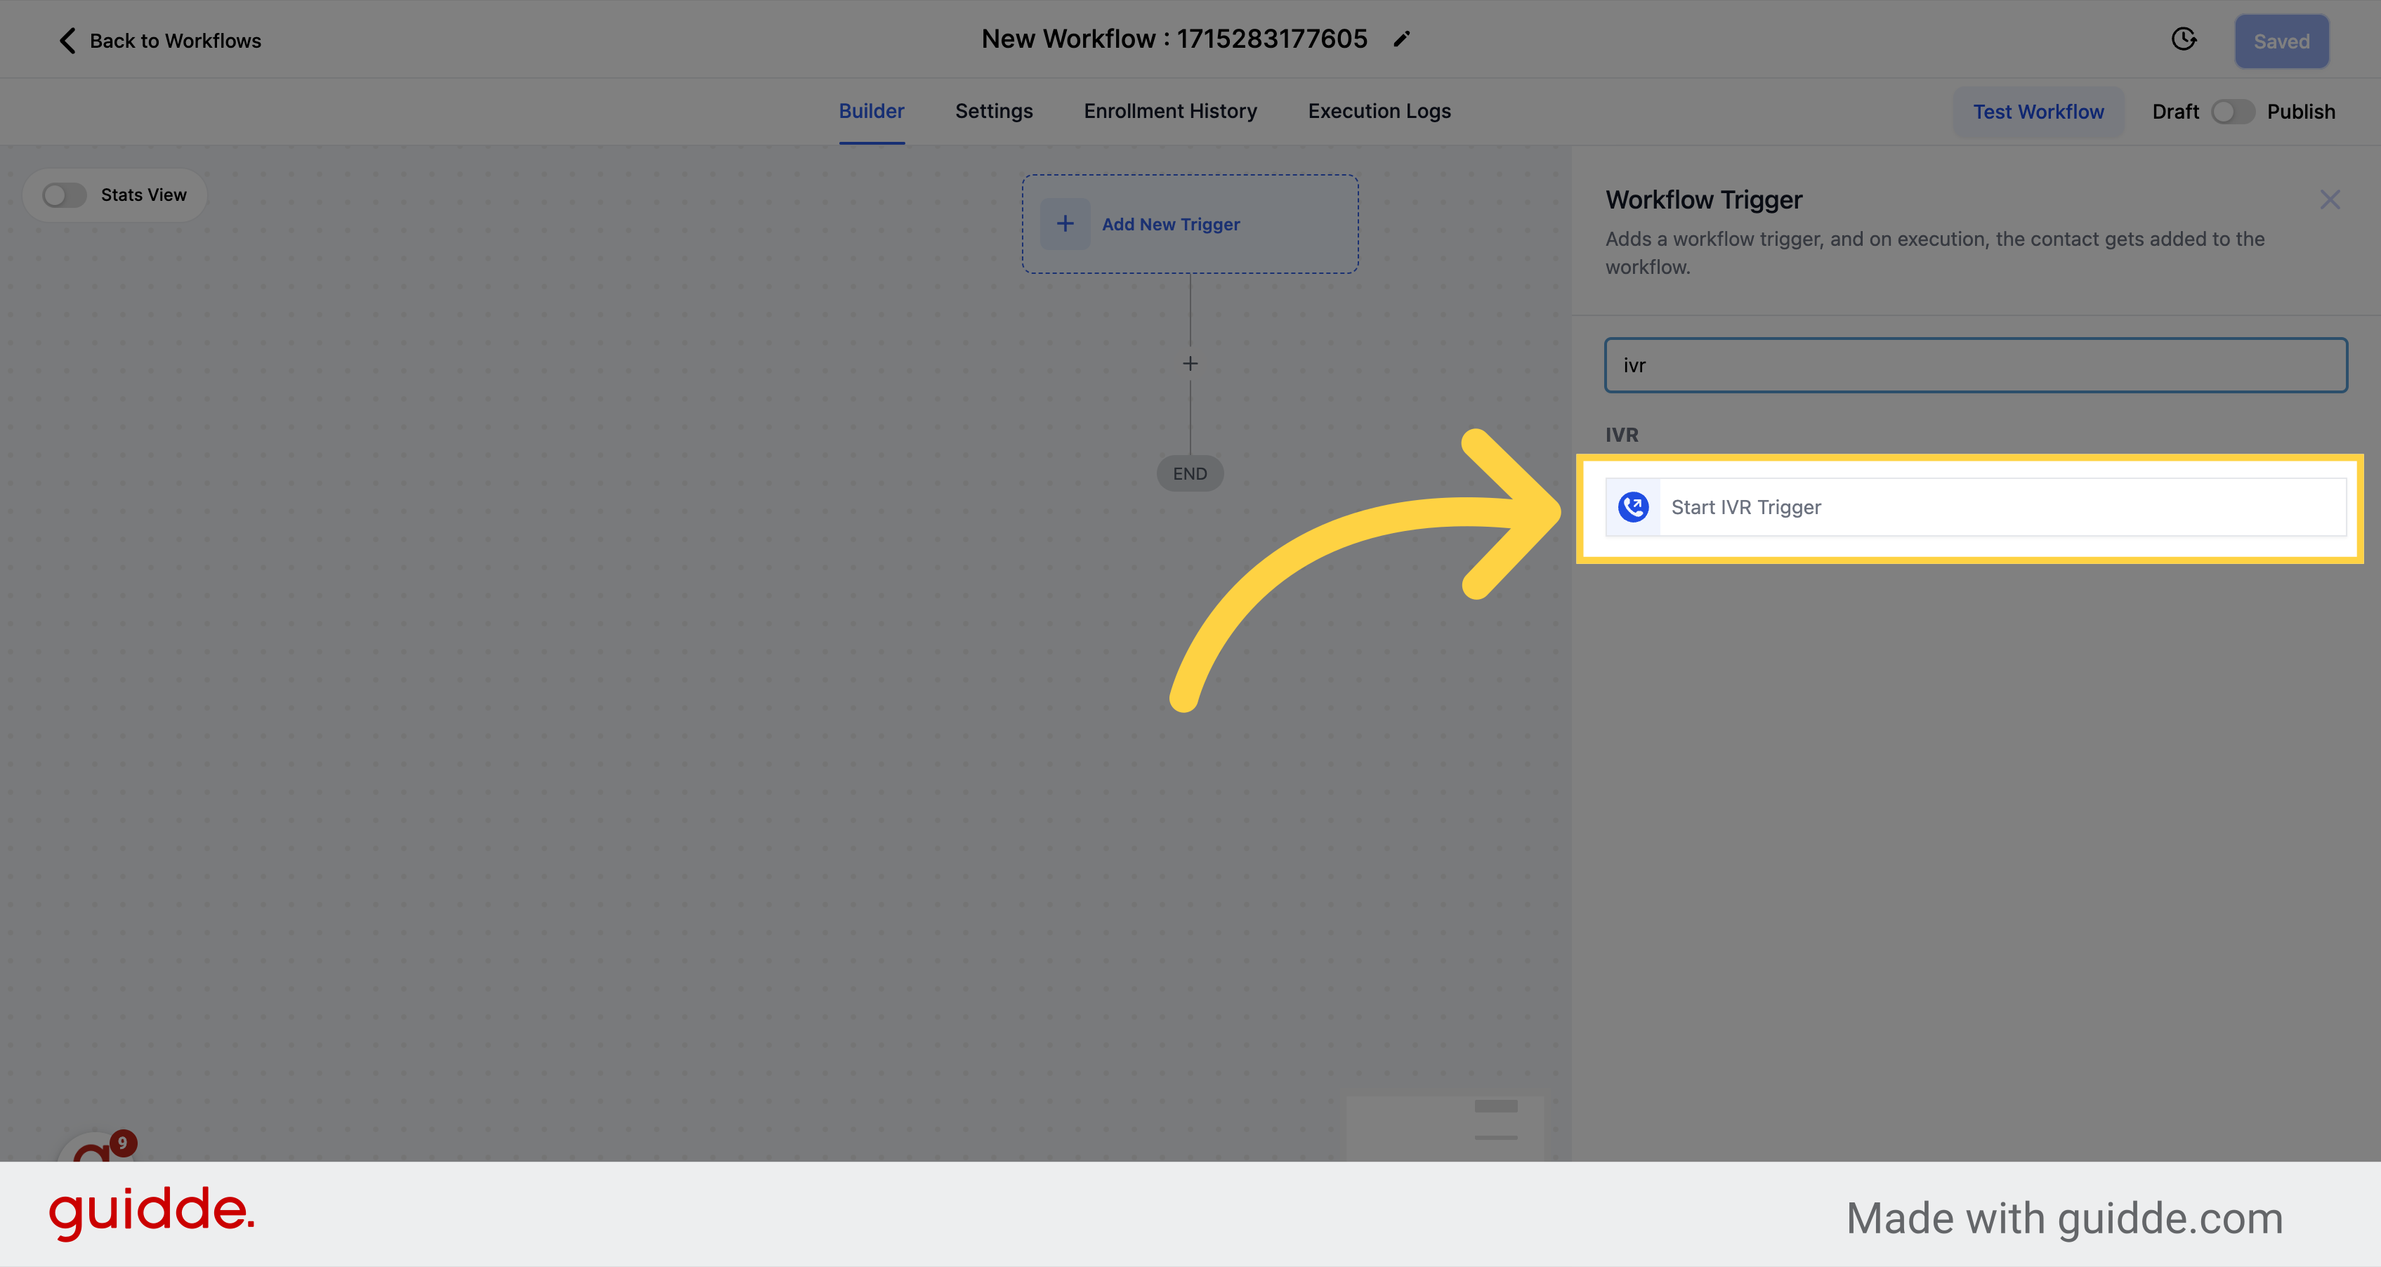
Task: Click the IVR category heading
Action: coord(1621,434)
